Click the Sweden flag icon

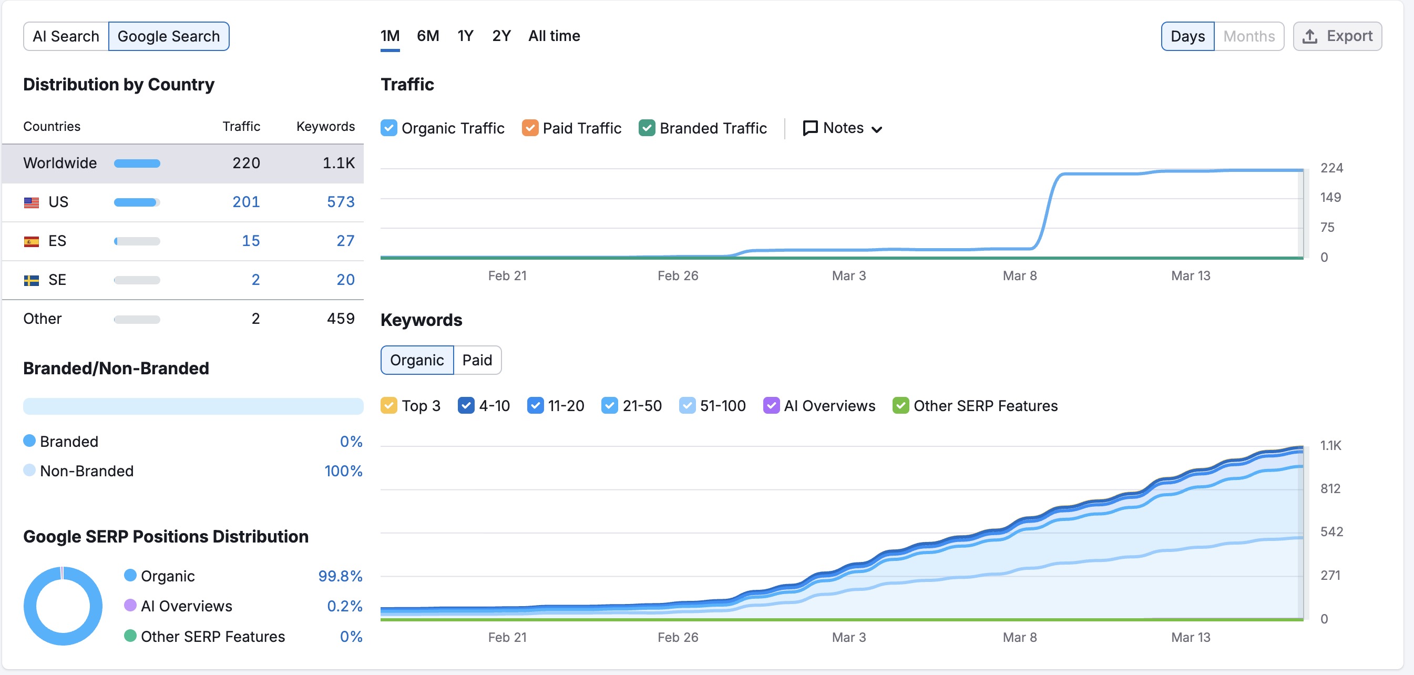32,280
